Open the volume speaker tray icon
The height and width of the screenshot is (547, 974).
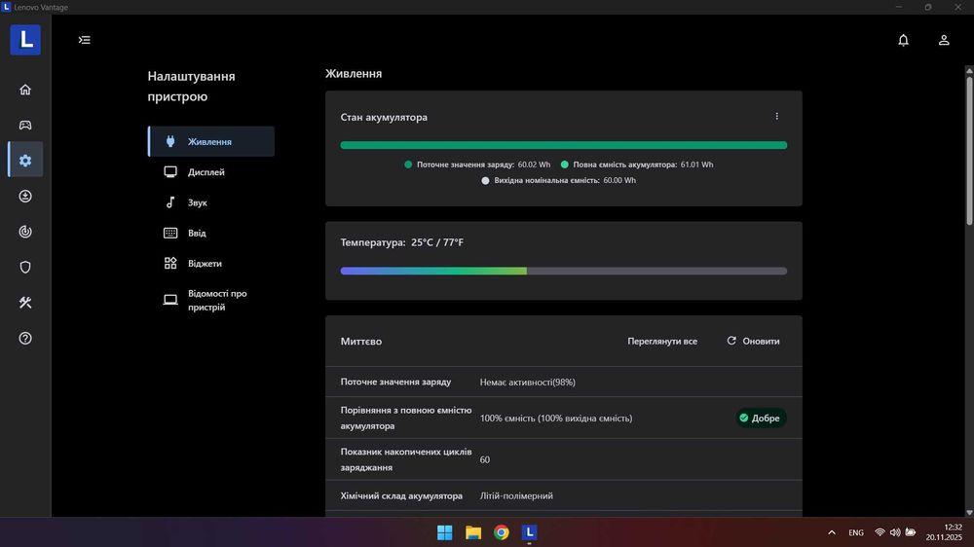(x=895, y=532)
